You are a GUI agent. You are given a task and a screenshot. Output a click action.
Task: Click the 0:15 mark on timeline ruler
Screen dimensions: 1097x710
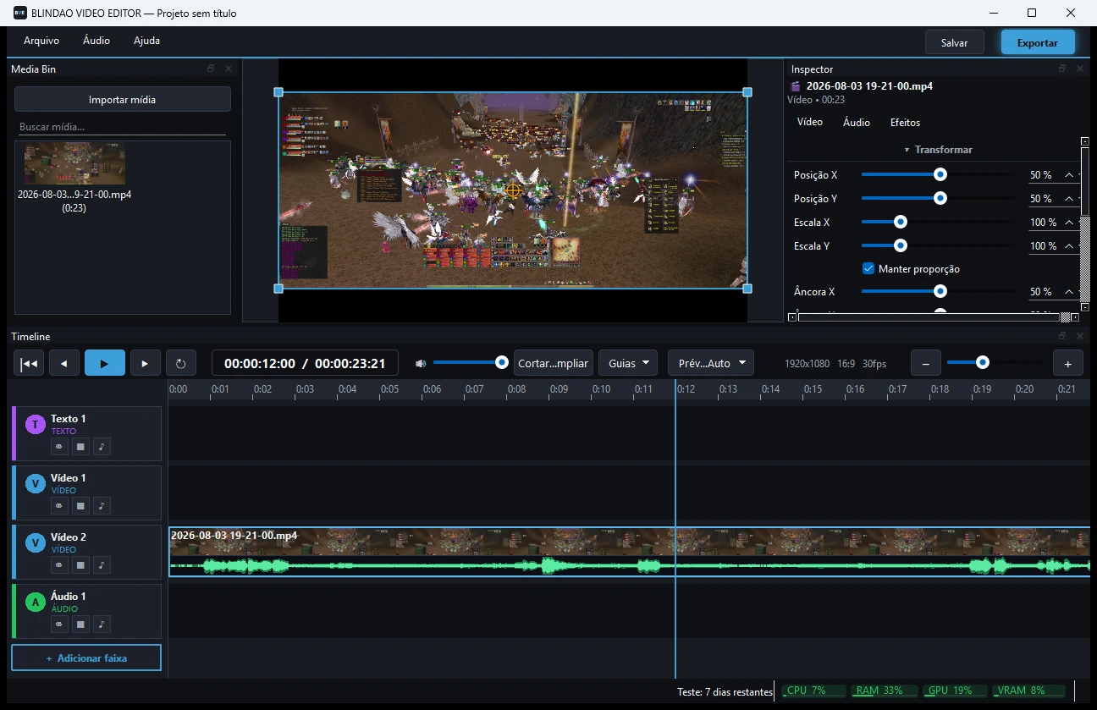[x=813, y=389]
